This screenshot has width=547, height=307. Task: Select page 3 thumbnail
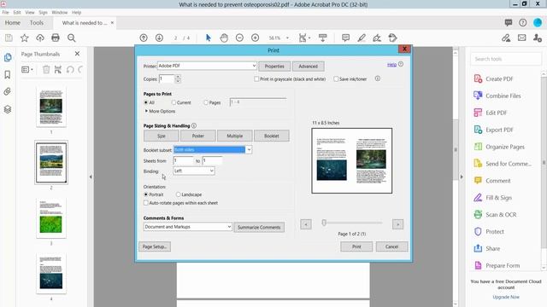tap(51, 218)
